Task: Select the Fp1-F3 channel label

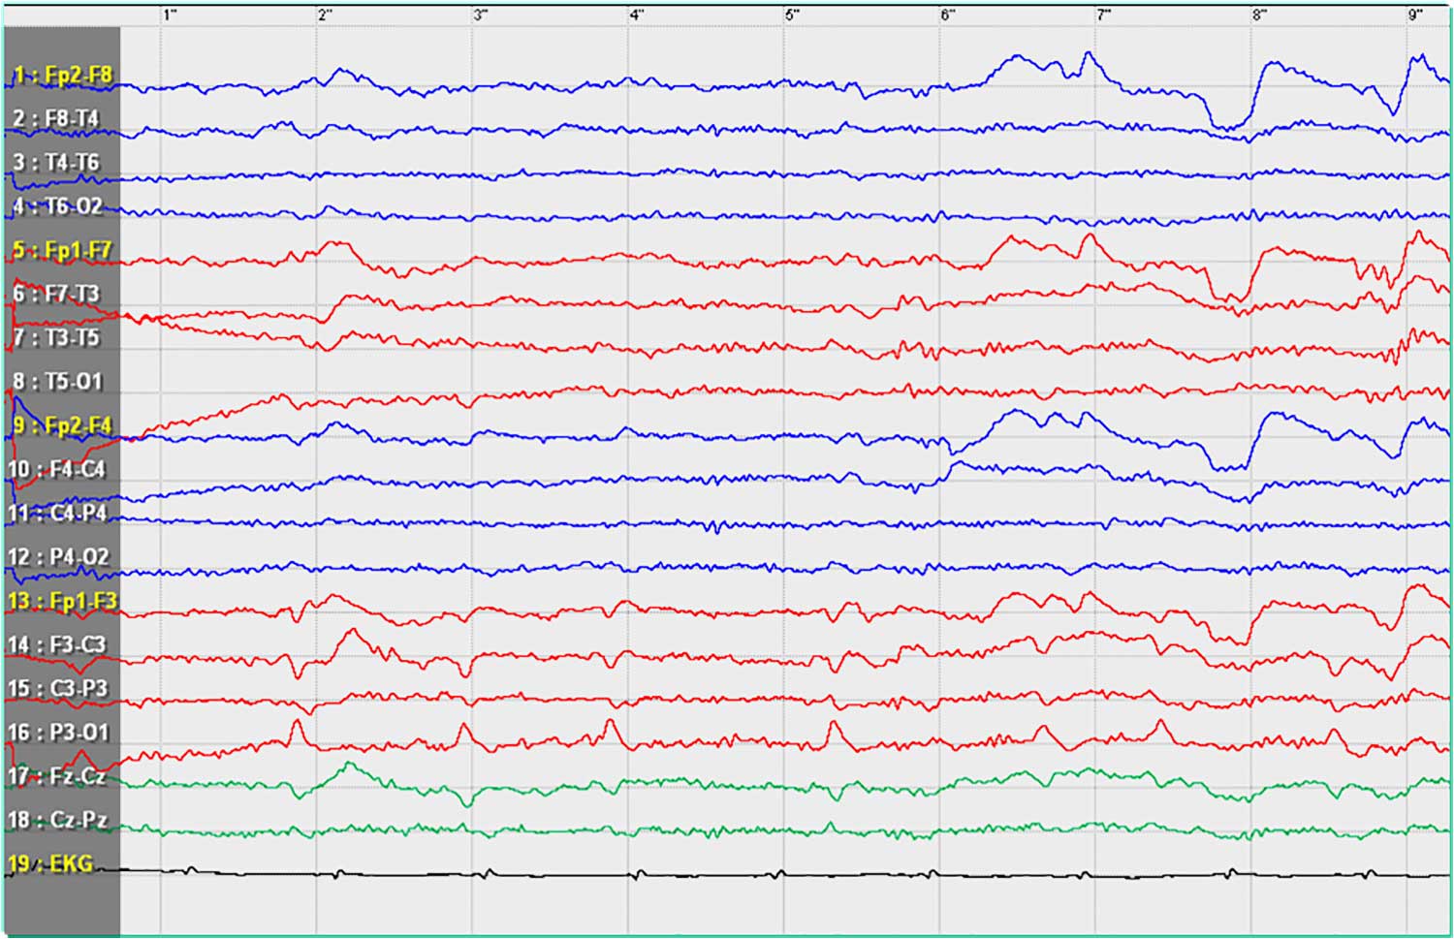Action: point(62,601)
